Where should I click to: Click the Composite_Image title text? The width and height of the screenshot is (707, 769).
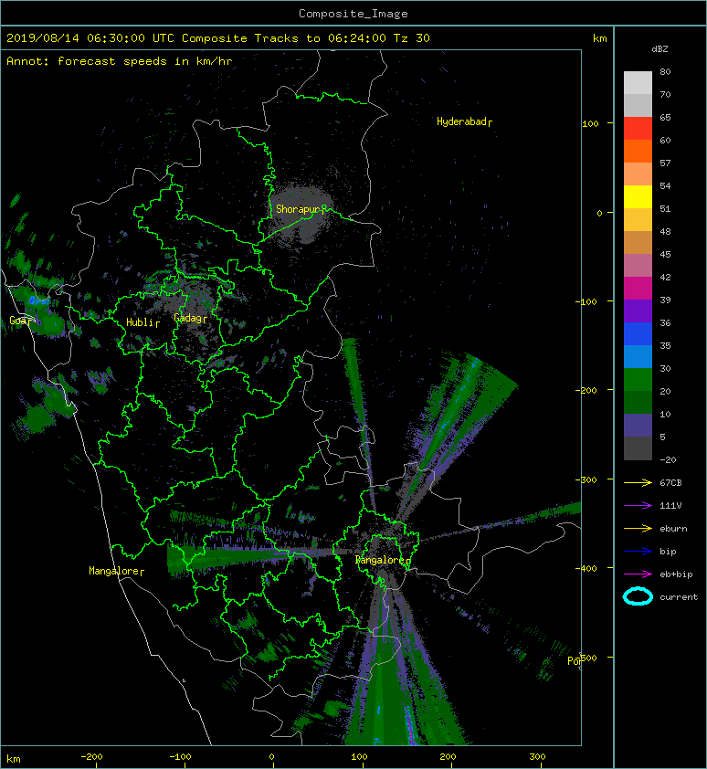[353, 14]
